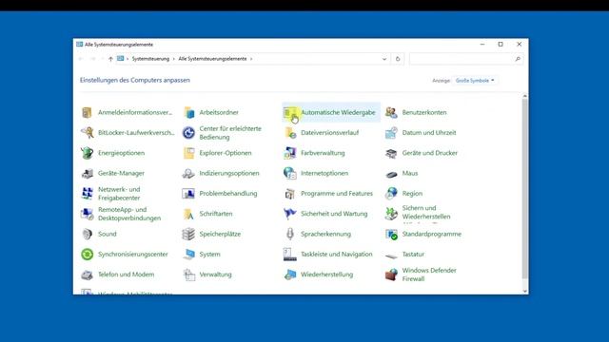Open the 'Region' text link

coord(412,193)
